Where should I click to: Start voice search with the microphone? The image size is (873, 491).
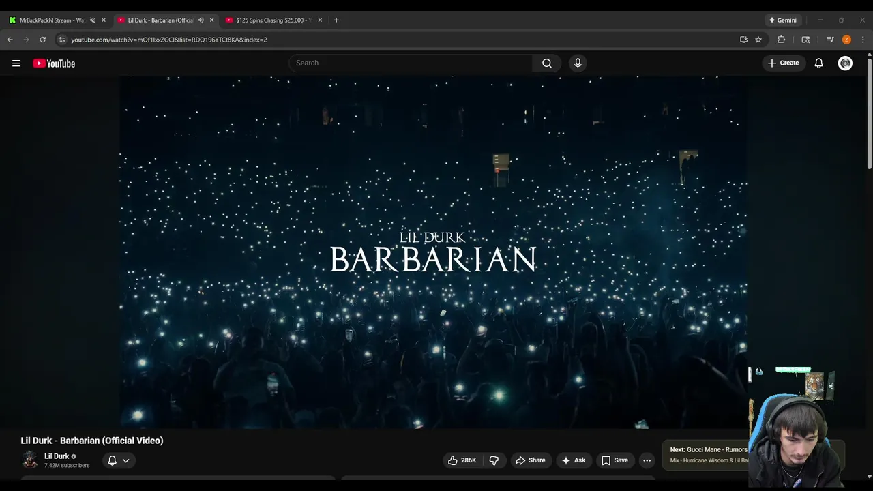[578, 63]
